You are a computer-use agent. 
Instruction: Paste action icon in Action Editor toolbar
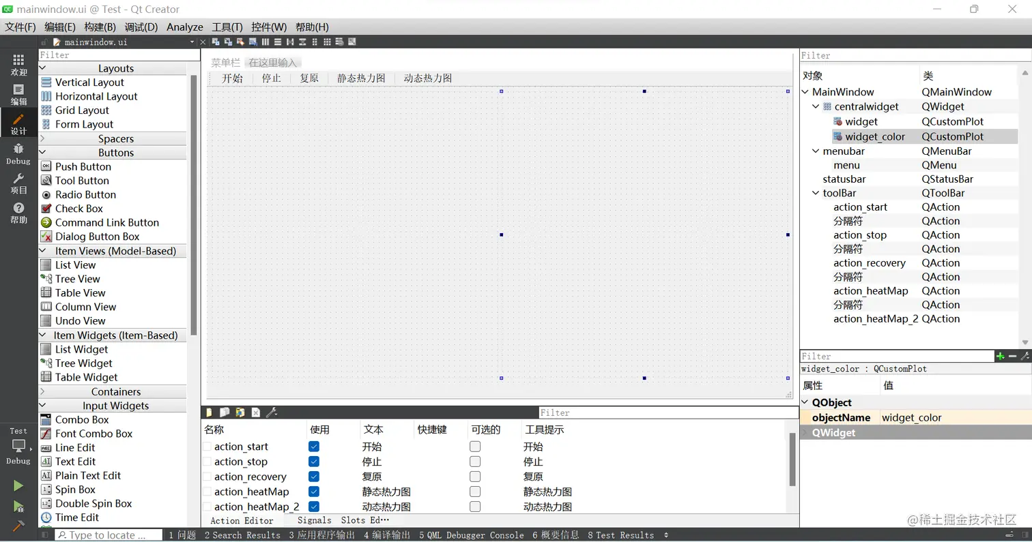240,412
